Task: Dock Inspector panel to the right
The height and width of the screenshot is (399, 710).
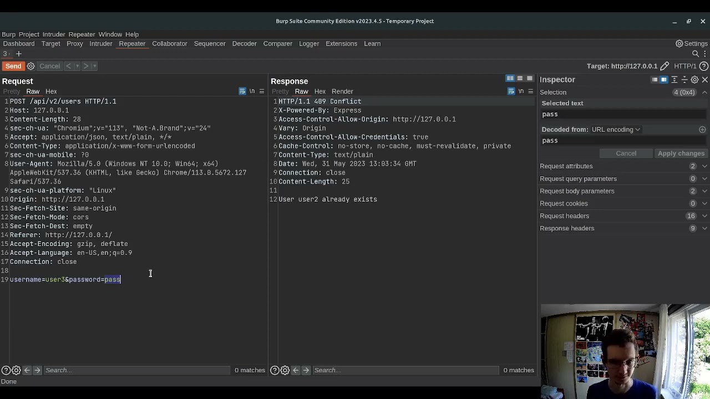Action: click(x=664, y=80)
